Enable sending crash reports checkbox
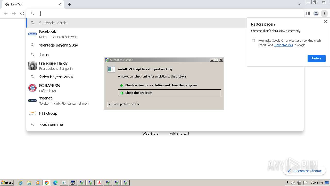 pyautogui.click(x=253, y=41)
